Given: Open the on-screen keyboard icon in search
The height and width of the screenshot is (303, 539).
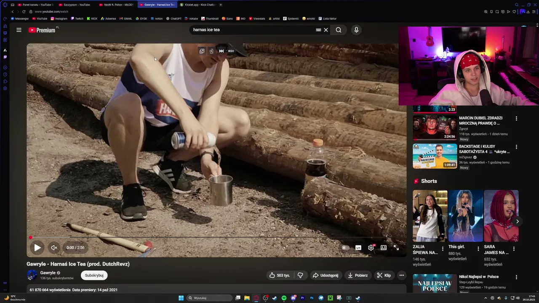Looking at the screenshot, I should [x=319, y=30].
